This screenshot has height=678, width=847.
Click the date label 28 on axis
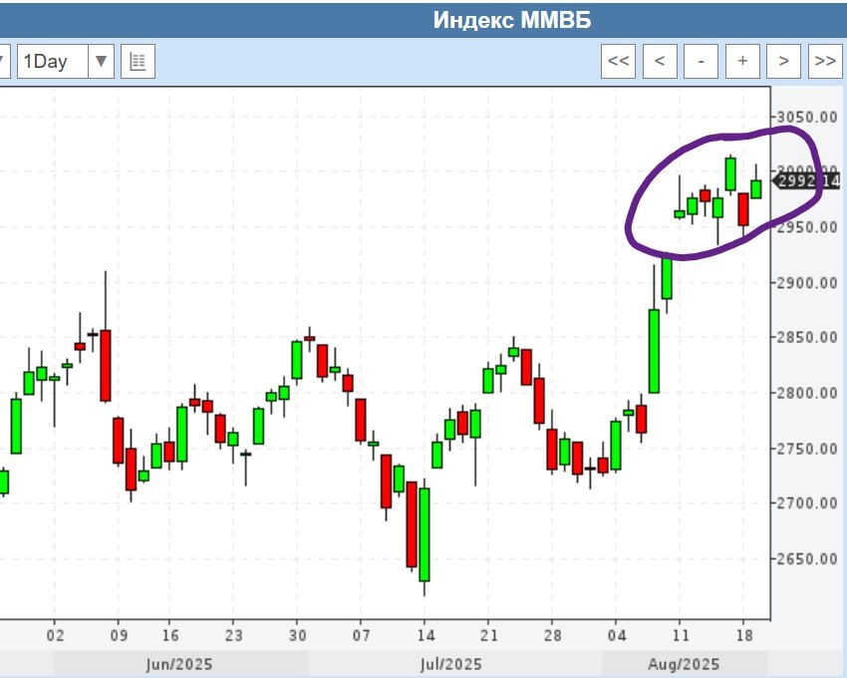553,635
